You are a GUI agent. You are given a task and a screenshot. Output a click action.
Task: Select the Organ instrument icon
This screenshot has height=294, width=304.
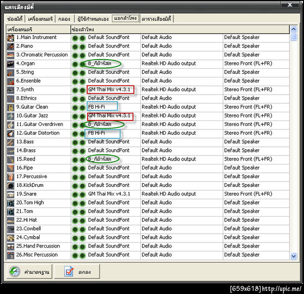[11, 64]
